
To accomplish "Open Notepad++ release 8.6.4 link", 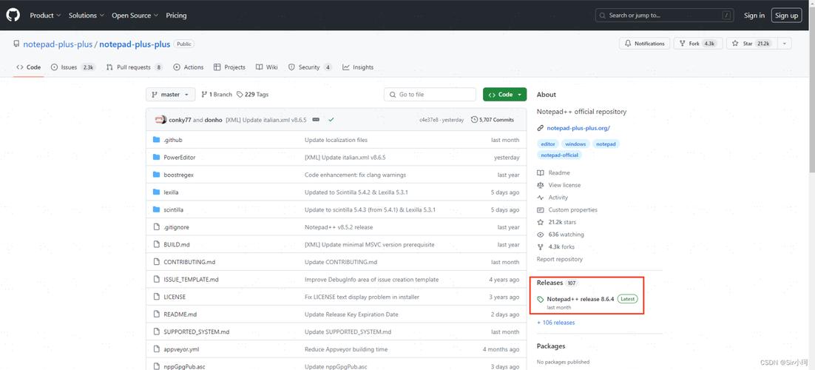I will click(581, 299).
